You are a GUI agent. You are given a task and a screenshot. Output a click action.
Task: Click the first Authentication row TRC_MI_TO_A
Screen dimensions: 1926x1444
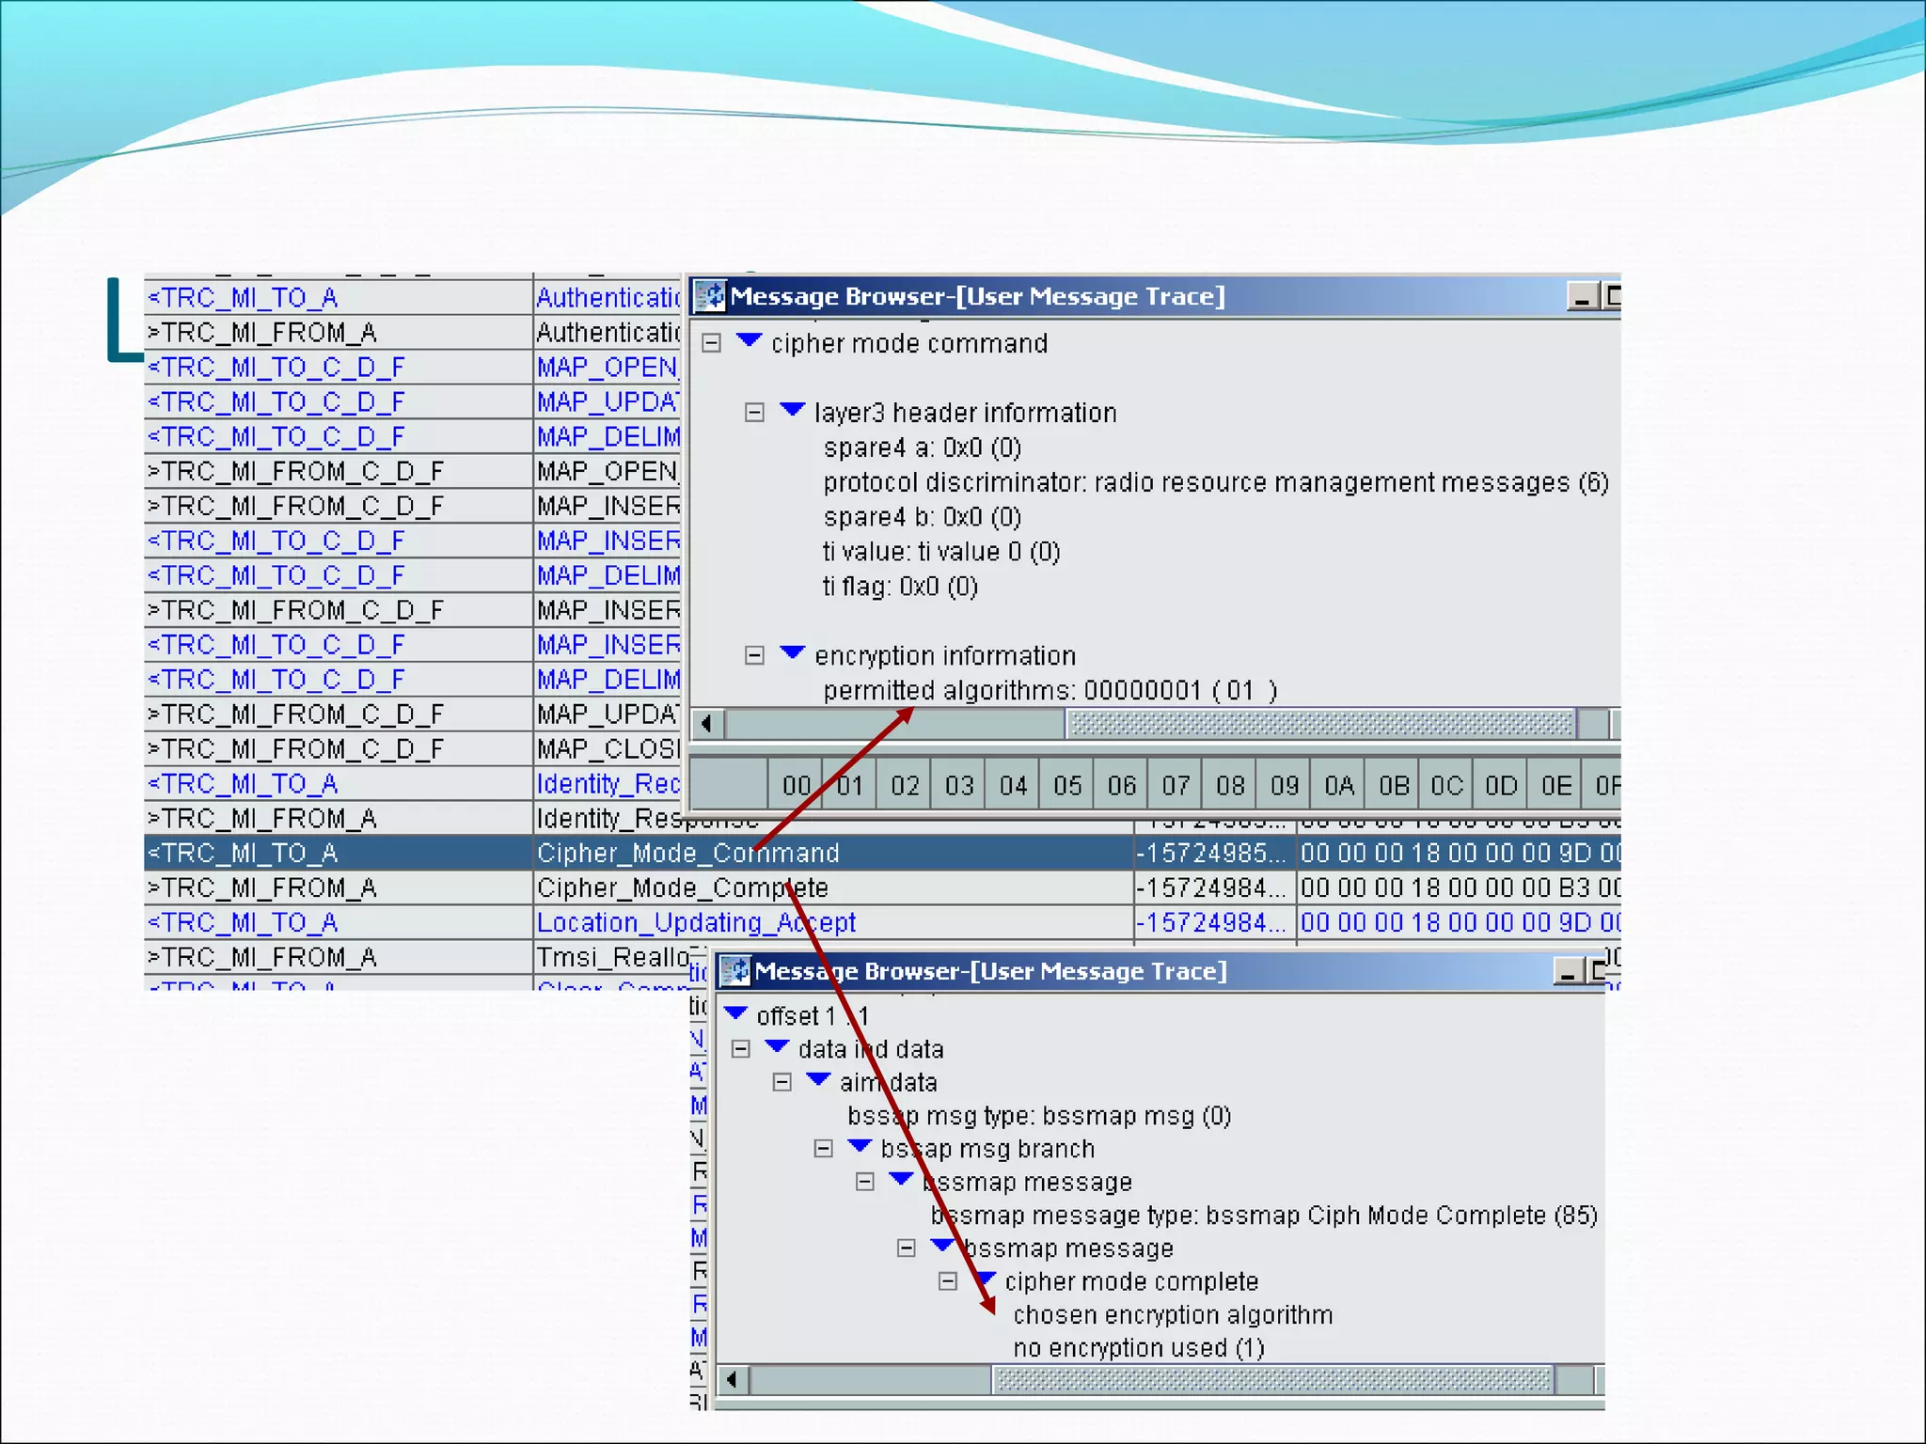[414, 298]
